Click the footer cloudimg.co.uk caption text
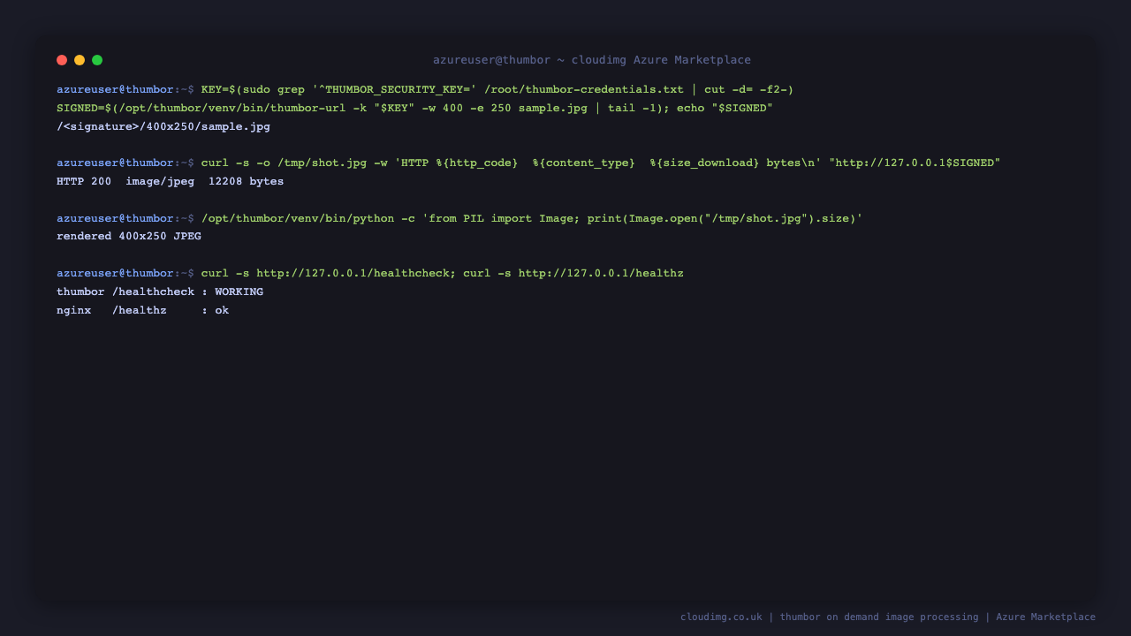Screen dimensions: 1131x636 coord(888,617)
